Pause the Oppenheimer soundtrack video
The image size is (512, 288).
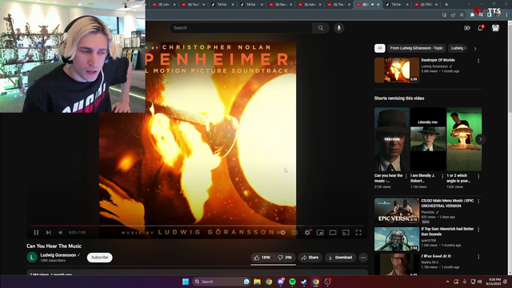point(36,233)
